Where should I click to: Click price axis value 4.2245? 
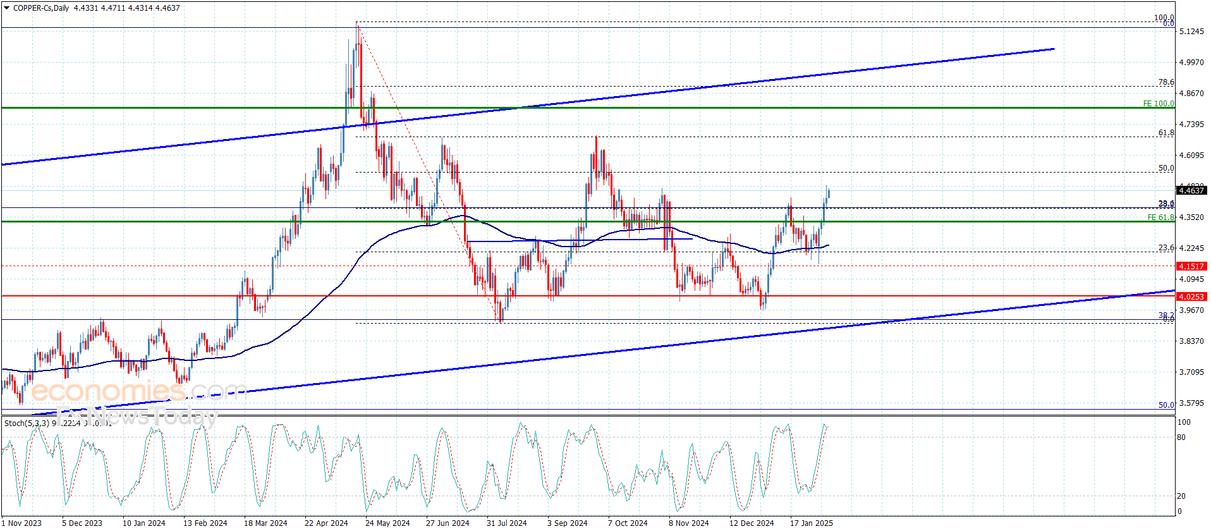click(1191, 248)
